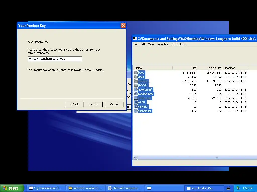Select the win51ip file name
This screenshot has height=192, width=257.
[143, 106]
